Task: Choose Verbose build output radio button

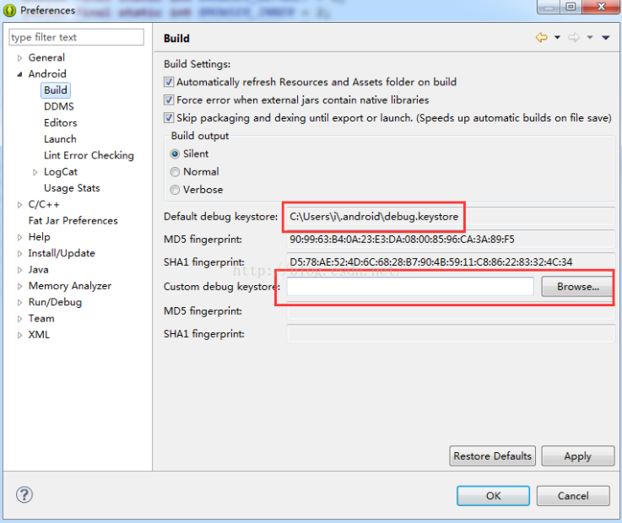Action: [x=176, y=190]
